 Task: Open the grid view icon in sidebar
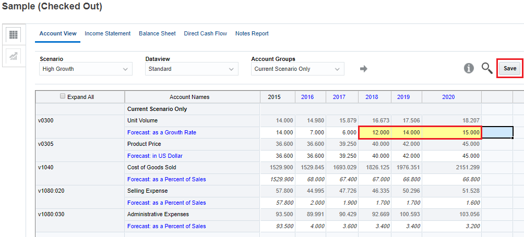pos(14,35)
